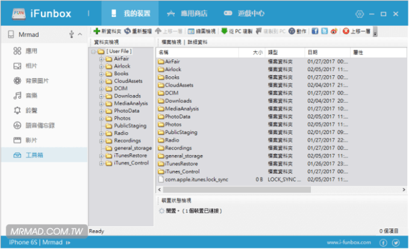This screenshot has width=409, height=249.
Task: Expand the Airlock folder in the tree
Action: tap(101, 66)
